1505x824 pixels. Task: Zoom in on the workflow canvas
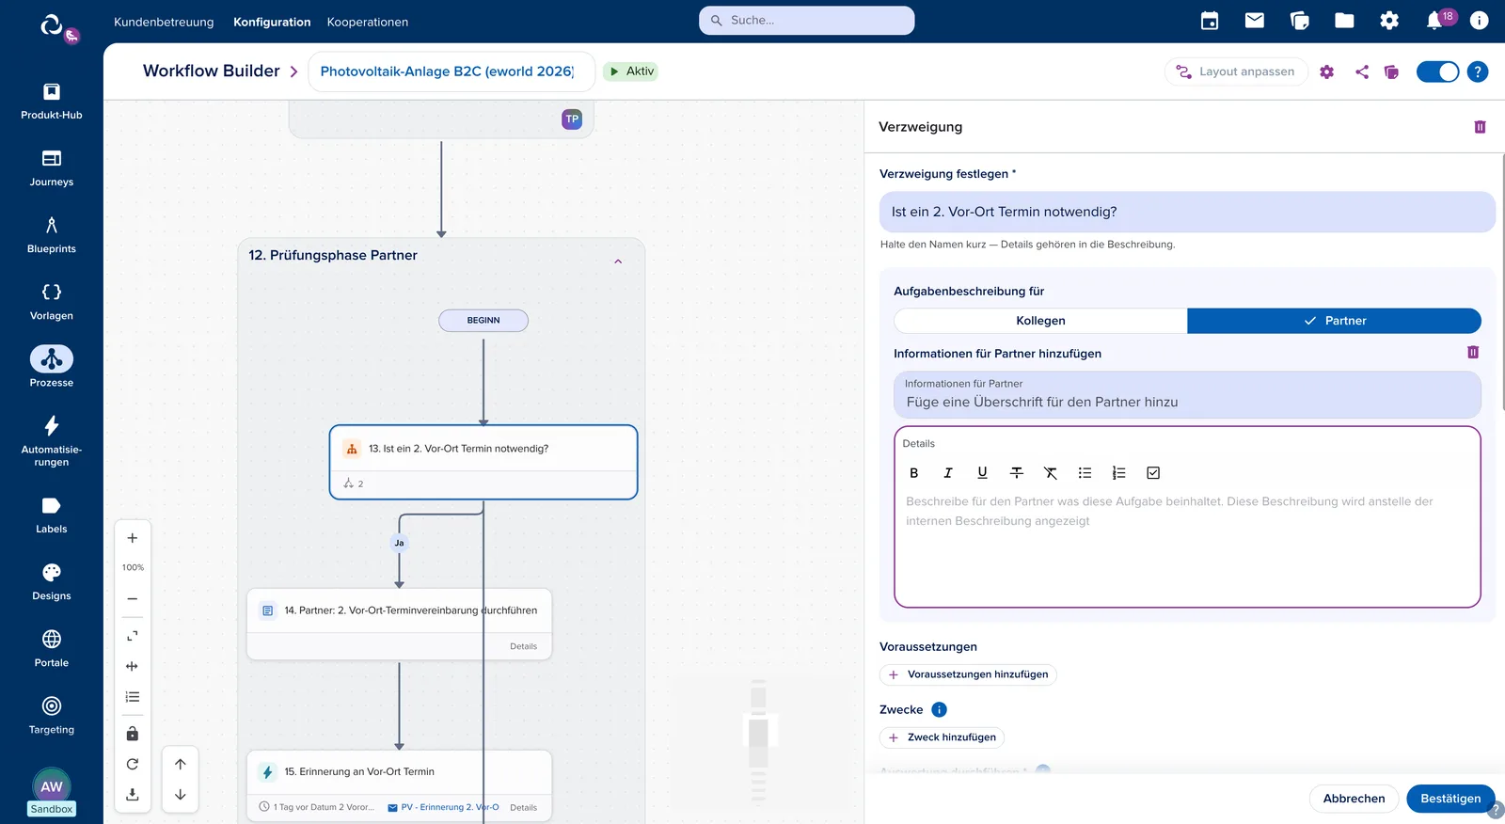(x=133, y=538)
